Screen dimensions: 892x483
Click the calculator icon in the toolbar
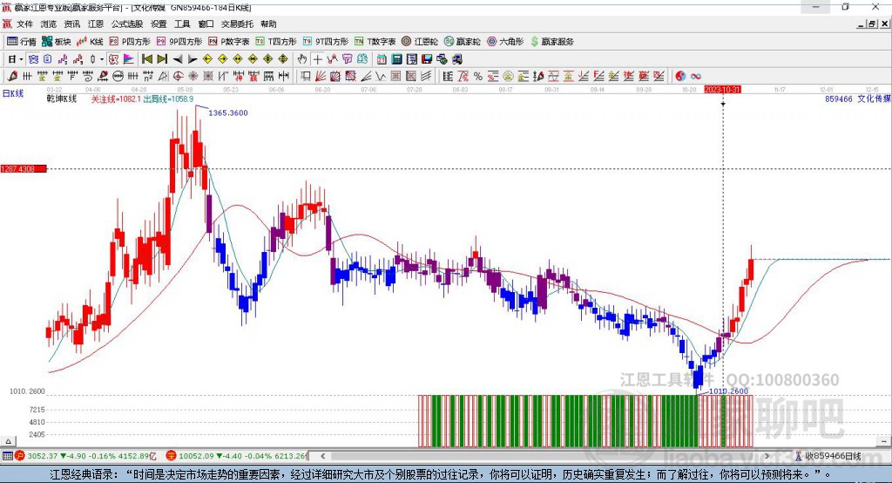pyautogui.click(x=396, y=58)
